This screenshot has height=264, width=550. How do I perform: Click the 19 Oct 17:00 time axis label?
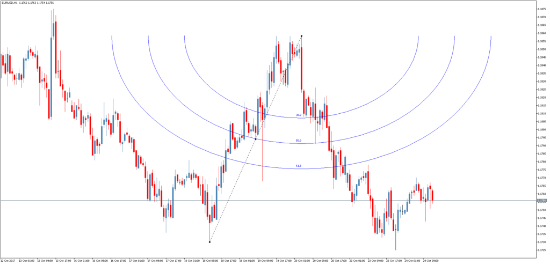283,261
